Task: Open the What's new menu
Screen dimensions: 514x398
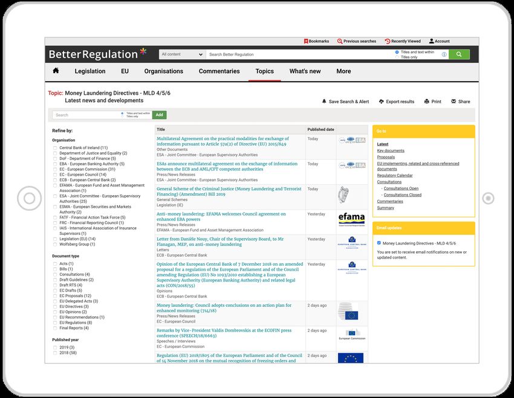Action: [305, 71]
